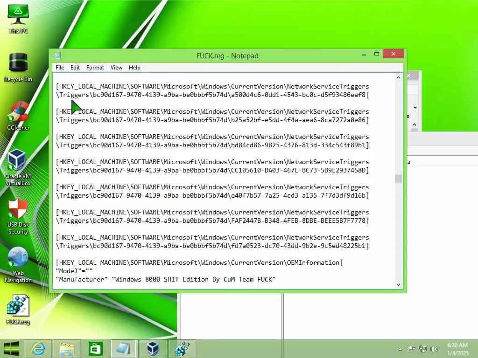The height and width of the screenshot is (358, 478).
Task: Click Notepad scrollbar down arrow
Action: click(398, 285)
